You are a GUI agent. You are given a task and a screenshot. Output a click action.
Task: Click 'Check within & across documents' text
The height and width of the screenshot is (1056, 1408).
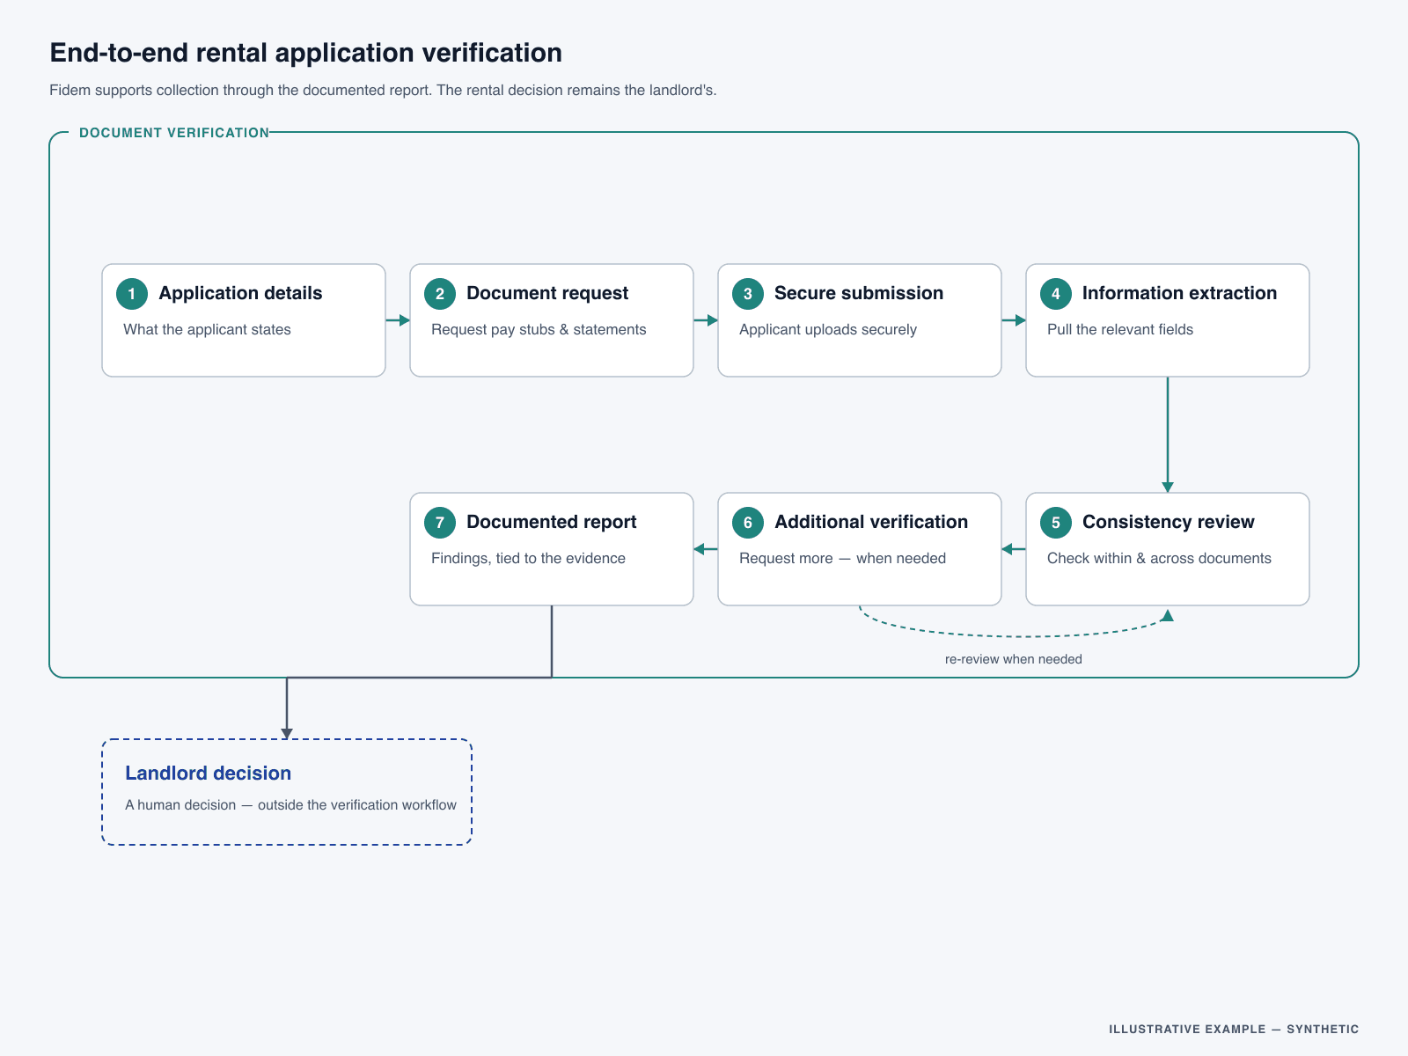[x=1159, y=558]
